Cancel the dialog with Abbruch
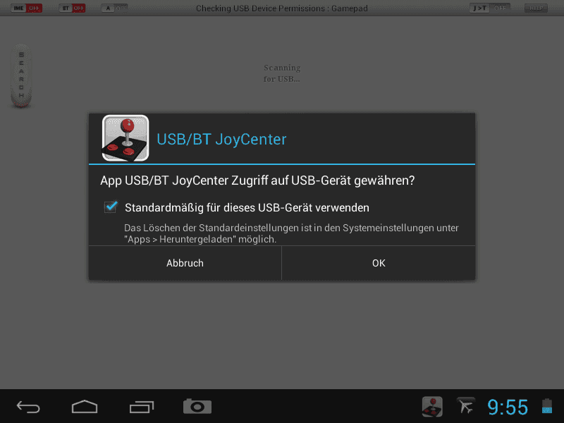 point(185,263)
